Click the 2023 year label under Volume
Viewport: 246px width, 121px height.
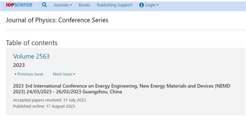tap(19, 65)
